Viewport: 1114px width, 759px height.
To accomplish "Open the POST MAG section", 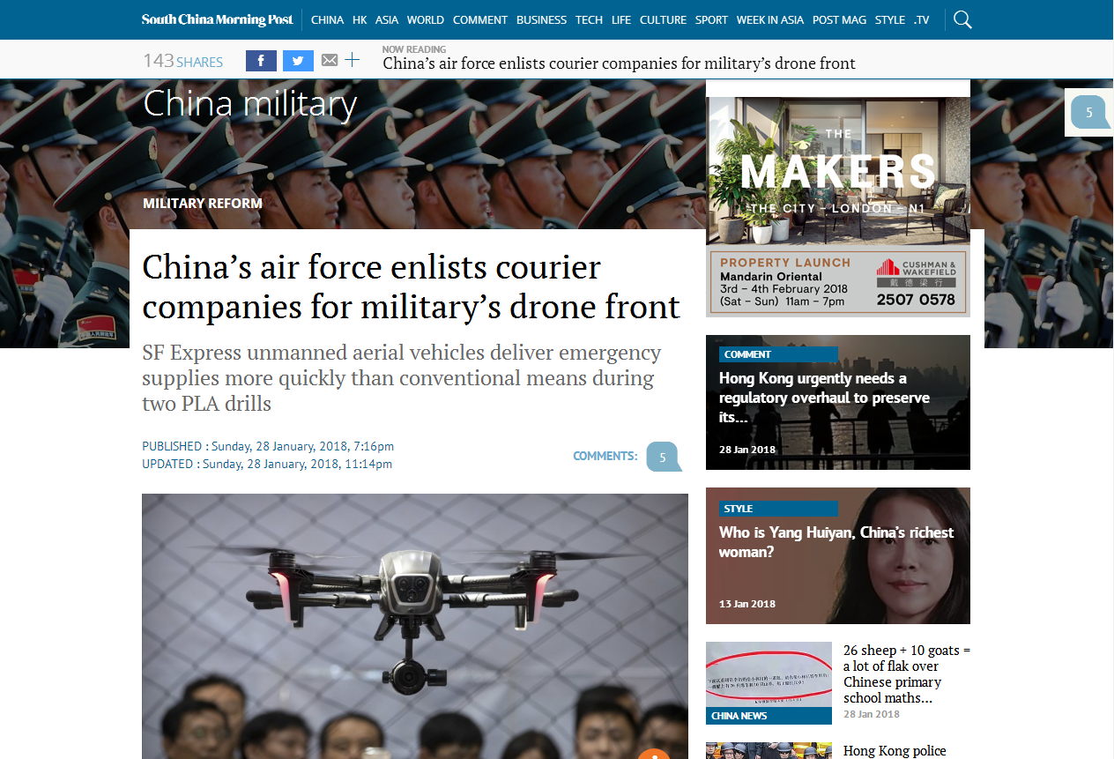I will pos(839,19).
